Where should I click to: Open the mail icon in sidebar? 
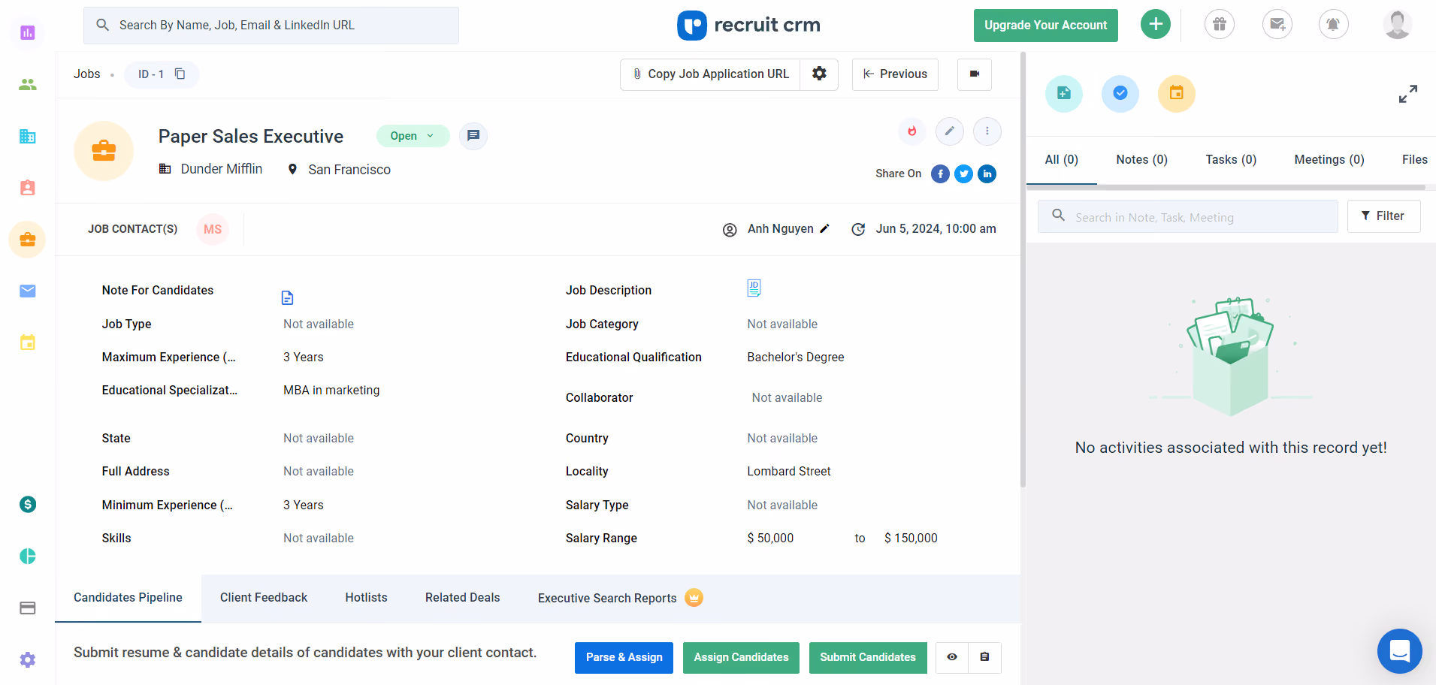pos(28,291)
